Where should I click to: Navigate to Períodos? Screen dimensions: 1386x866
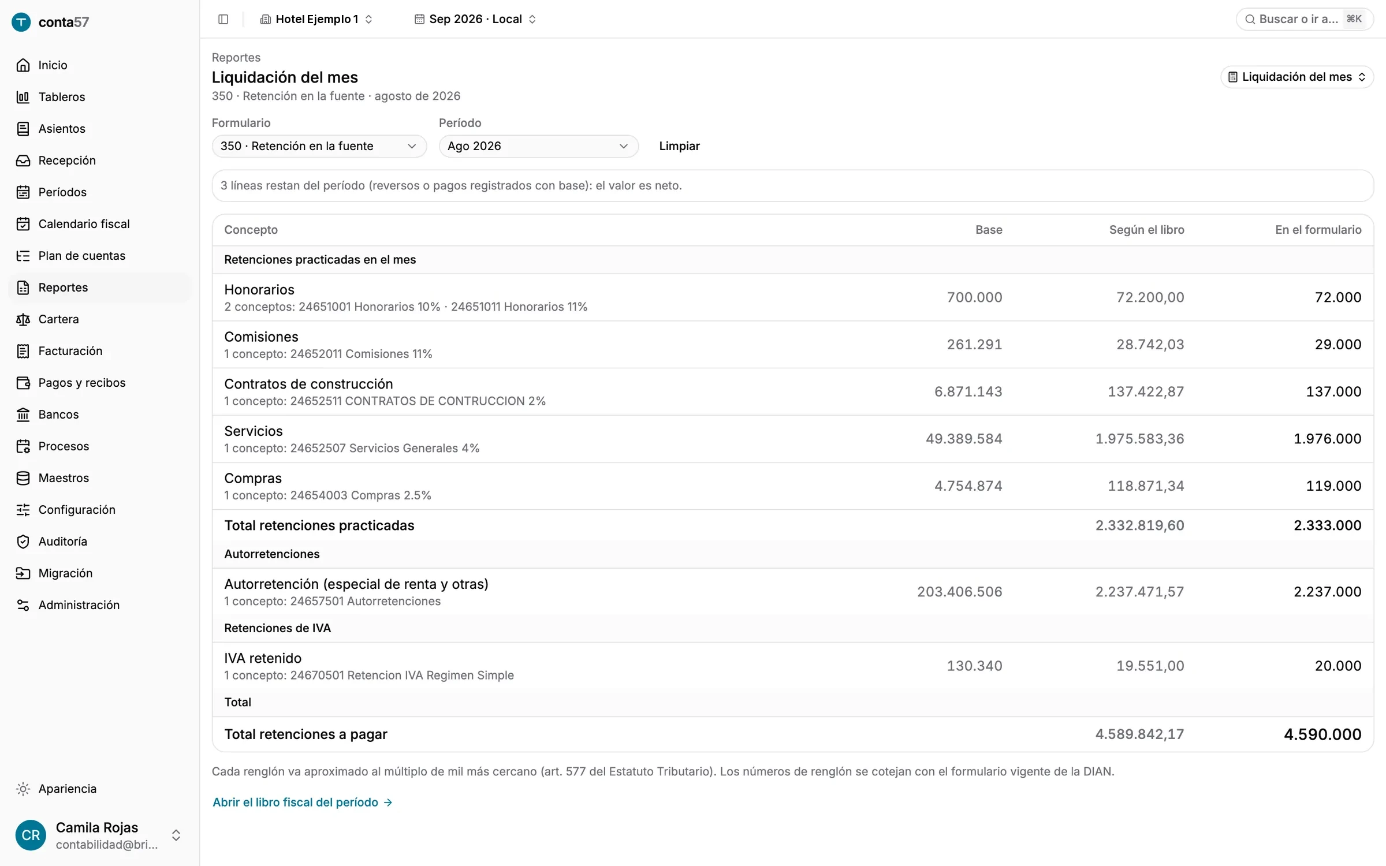tap(99, 192)
